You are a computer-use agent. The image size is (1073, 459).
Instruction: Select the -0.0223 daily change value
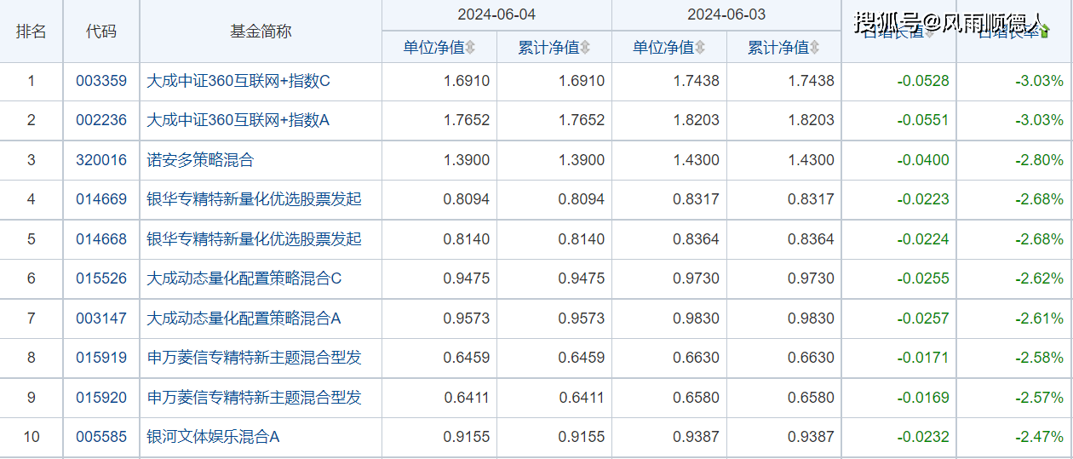[923, 199]
